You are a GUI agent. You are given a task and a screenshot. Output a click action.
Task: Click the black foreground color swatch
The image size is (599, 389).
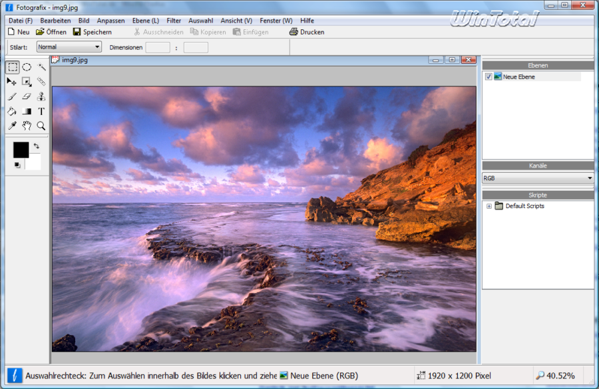tap(21, 150)
